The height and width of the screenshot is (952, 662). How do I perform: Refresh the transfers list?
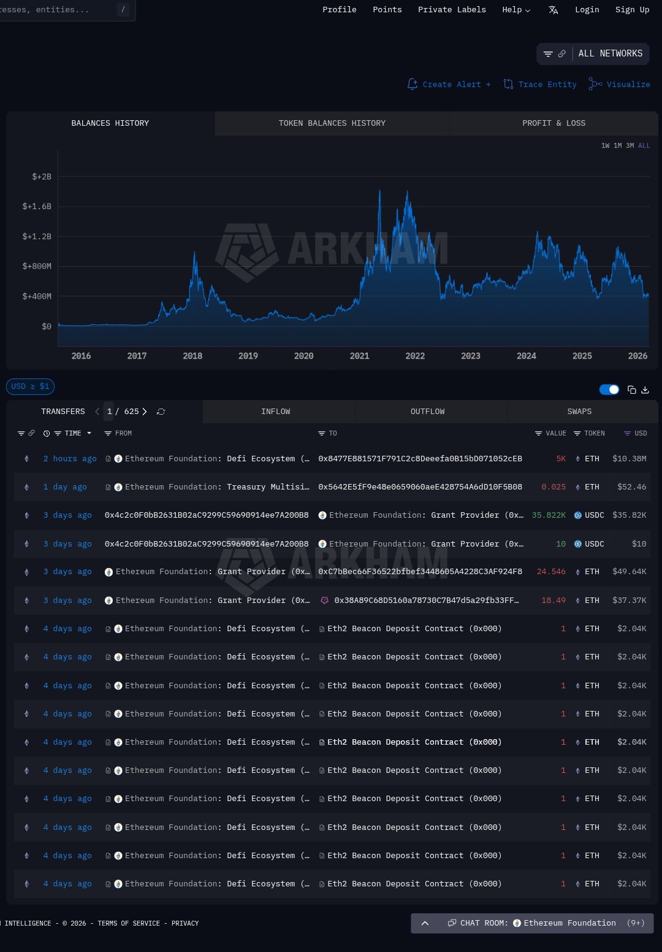[161, 412]
